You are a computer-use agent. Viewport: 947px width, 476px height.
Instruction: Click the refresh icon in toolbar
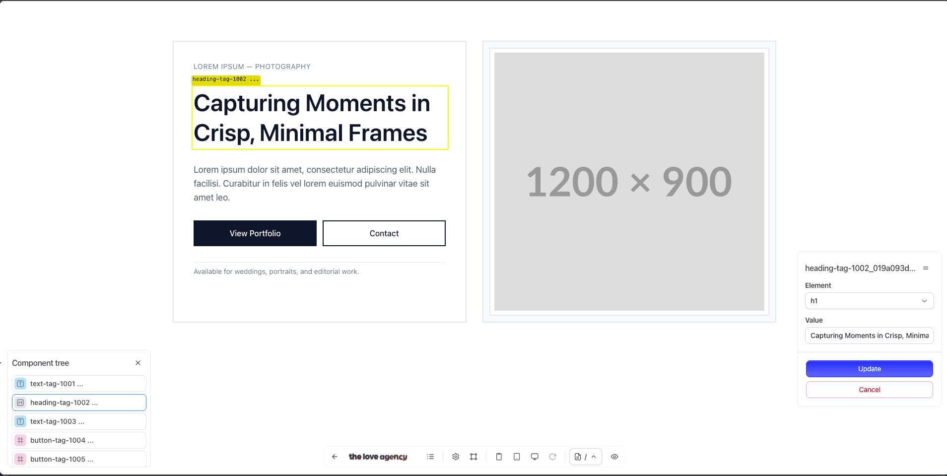tap(552, 457)
